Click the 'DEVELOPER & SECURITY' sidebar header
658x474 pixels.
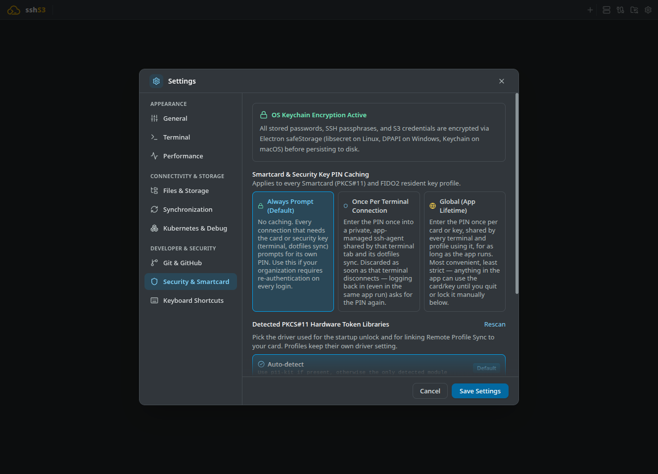click(183, 248)
